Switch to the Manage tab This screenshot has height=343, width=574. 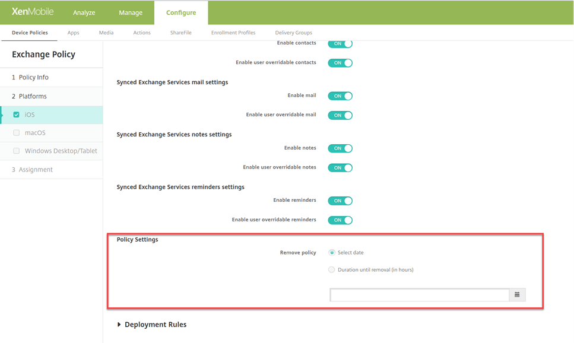coord(131,12)
